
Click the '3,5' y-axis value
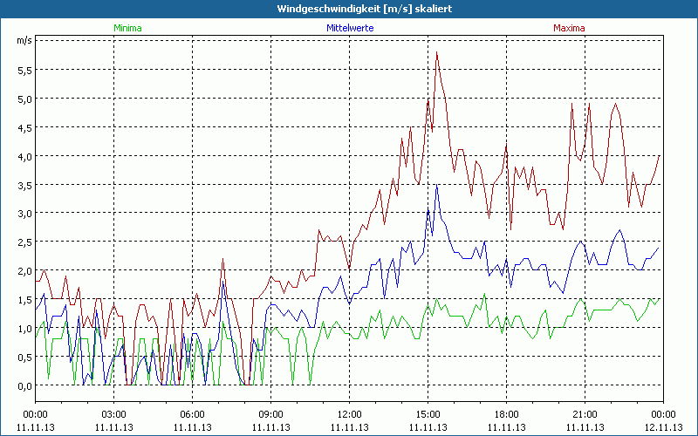click(x=24, y=185)
